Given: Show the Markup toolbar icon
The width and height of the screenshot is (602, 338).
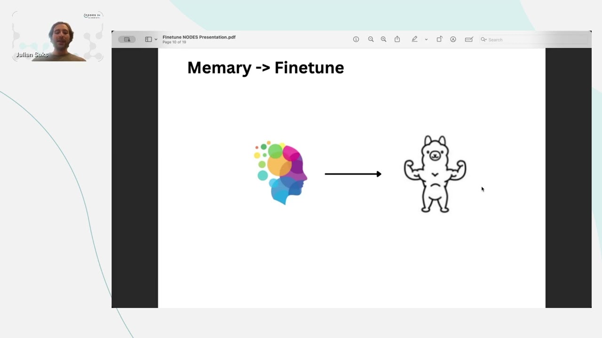Looking at the screenshot, I should pyautogui.click(x=453, y=39).
